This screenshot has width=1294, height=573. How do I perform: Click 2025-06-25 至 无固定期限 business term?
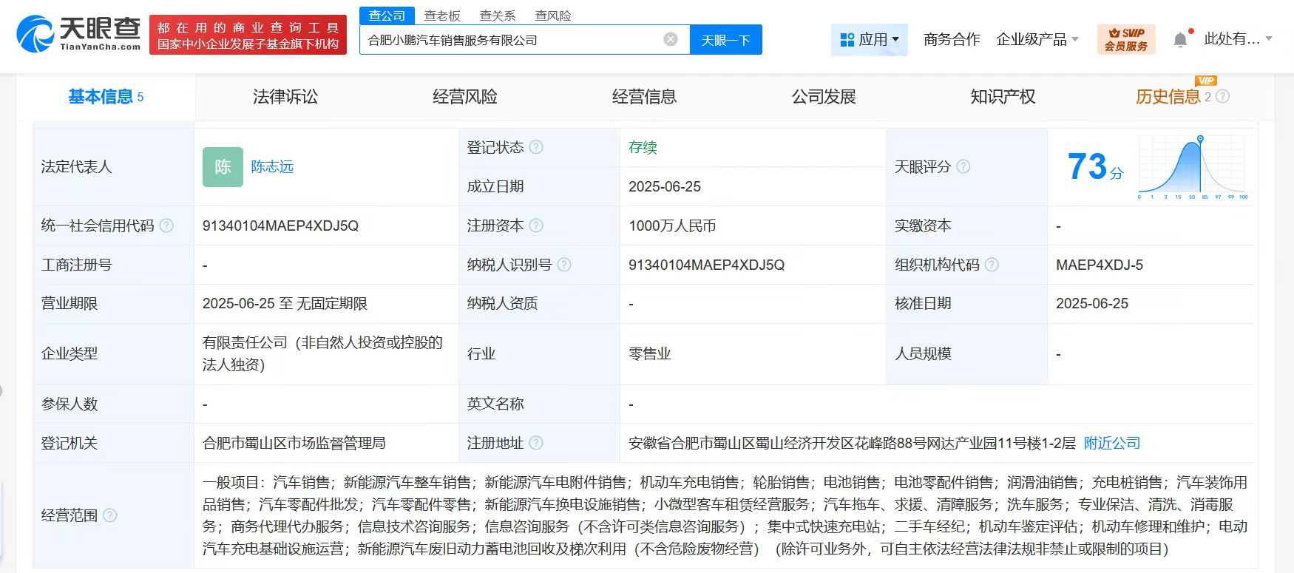[285, 303]
